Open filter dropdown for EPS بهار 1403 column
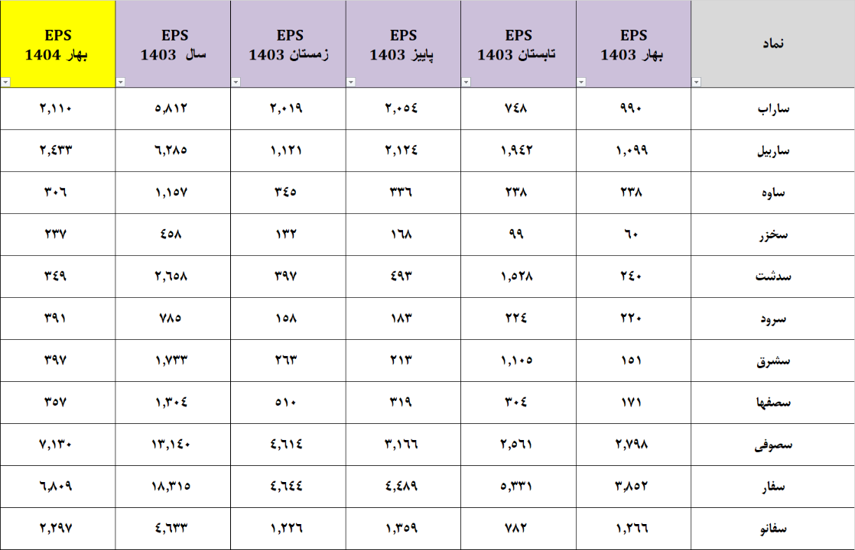Image resolution: width=855 pixels, height=550 pixels. [581, 82]
